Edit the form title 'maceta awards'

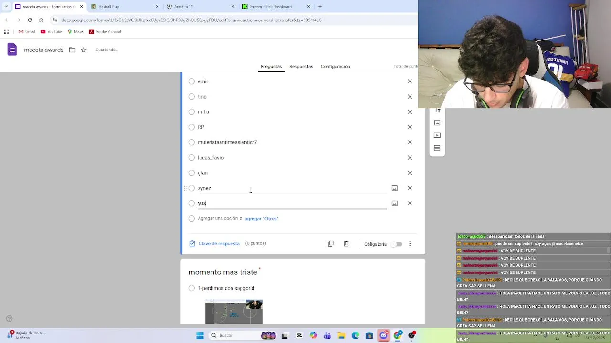click(x=43, y=50)
